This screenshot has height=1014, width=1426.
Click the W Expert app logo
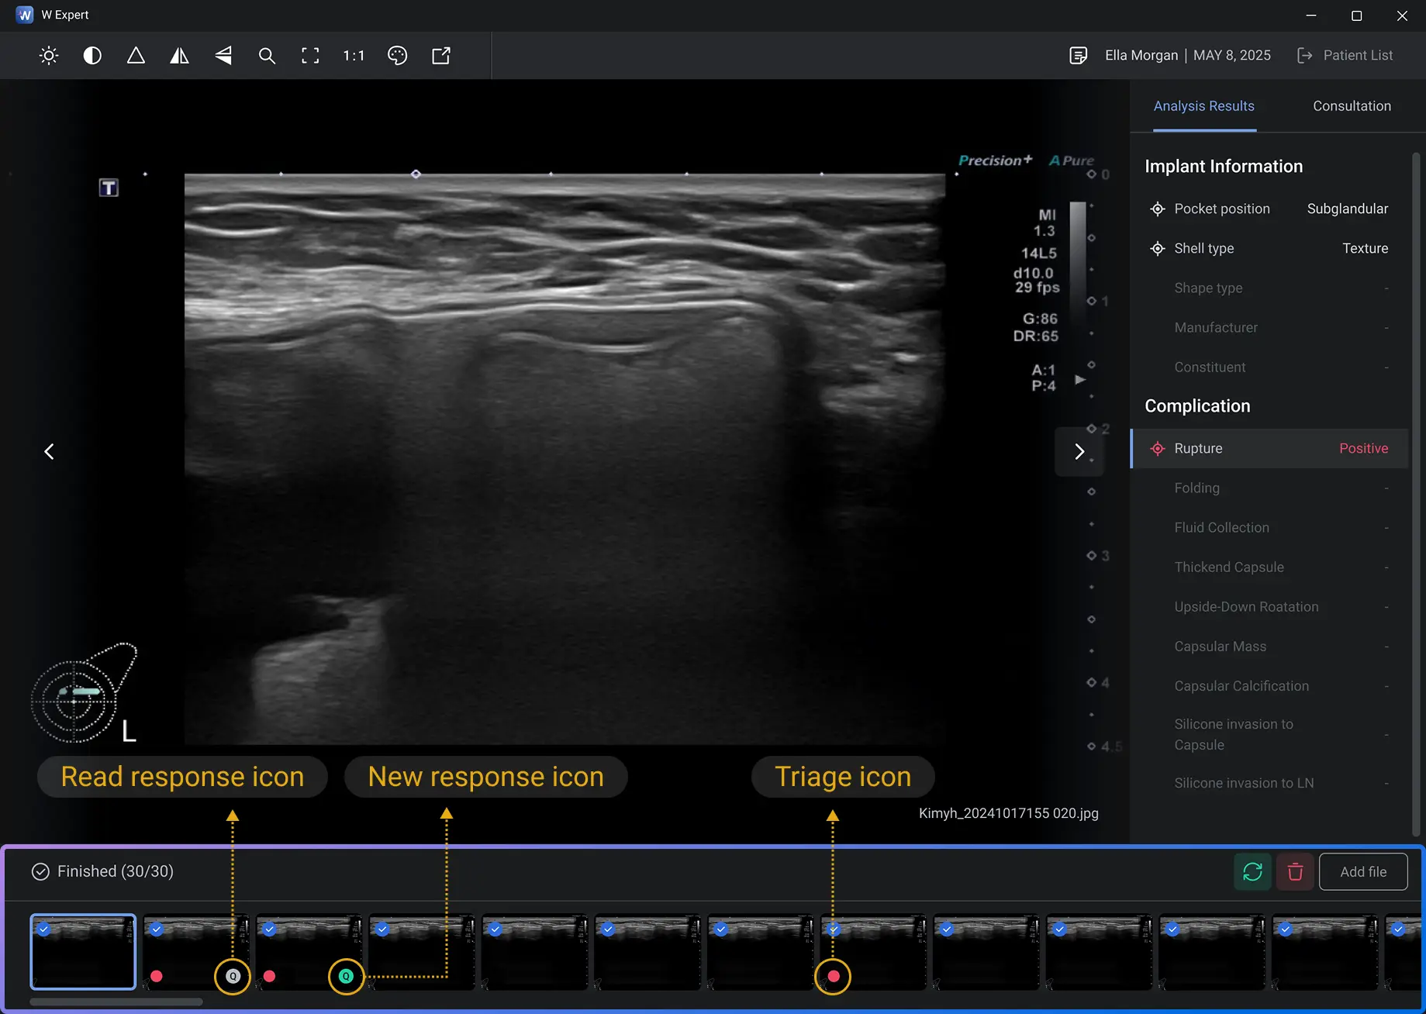tap(25, 15)
